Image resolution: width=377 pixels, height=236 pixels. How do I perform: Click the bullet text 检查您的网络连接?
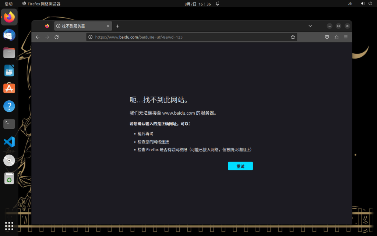tap(153, 142)
